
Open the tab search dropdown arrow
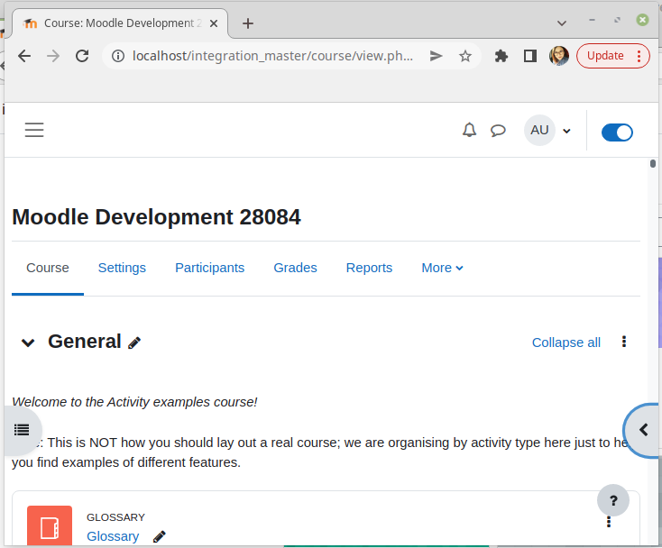click(562, 23)
